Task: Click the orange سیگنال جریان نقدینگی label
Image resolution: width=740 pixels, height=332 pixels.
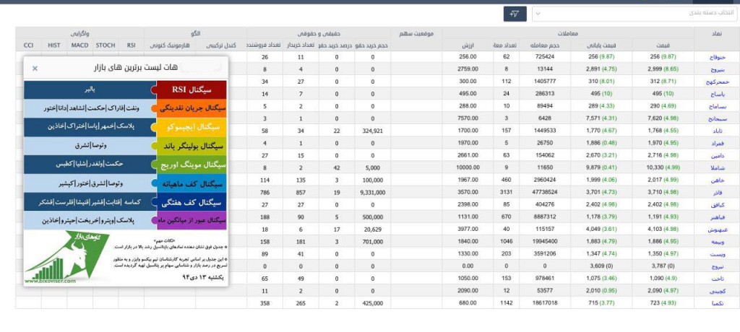Action: pos(191,108)
